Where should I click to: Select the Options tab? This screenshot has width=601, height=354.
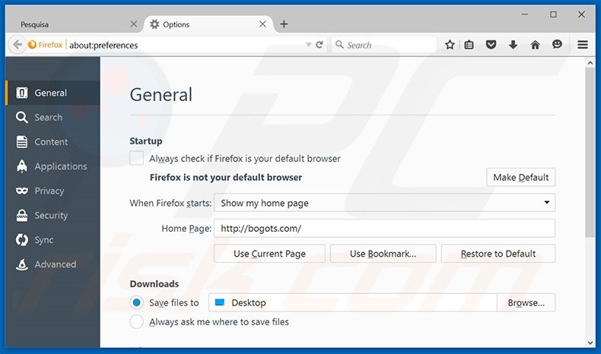[209, 24]
